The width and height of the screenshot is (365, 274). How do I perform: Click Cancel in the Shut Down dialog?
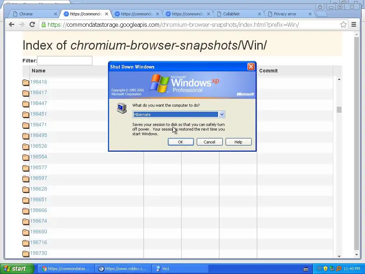pos(210,142)
